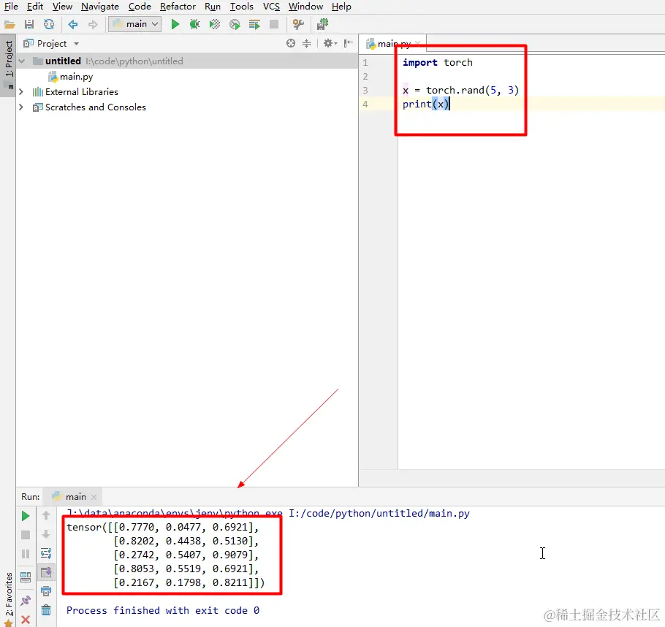665x627 pixels.
Task: Click the Pause output icon in Run panel
Action: tap(26, 554)
